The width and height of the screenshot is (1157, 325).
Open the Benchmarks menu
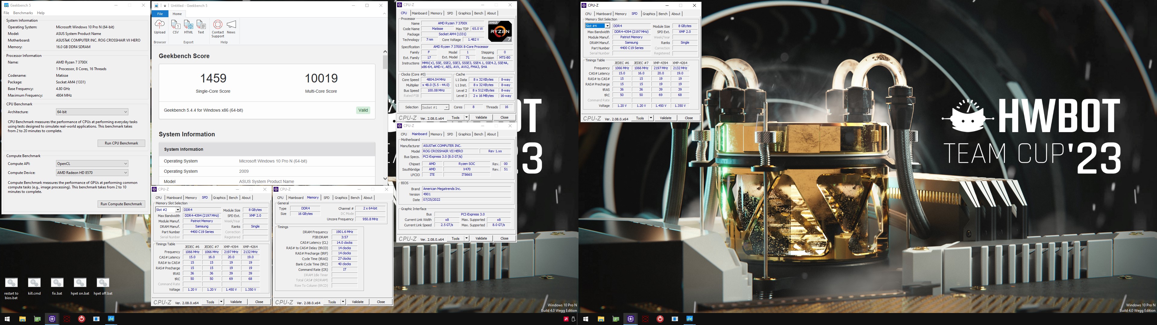23,13
